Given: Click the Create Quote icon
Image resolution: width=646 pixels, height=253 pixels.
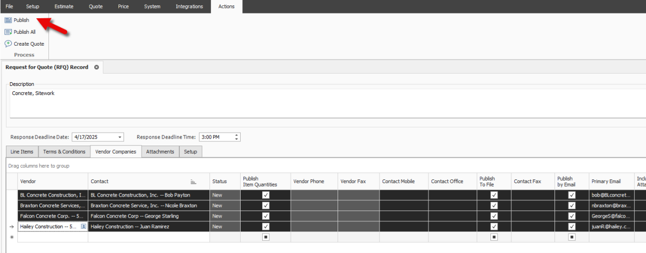Looking at the screenshot, I should (x=8, y=44).
